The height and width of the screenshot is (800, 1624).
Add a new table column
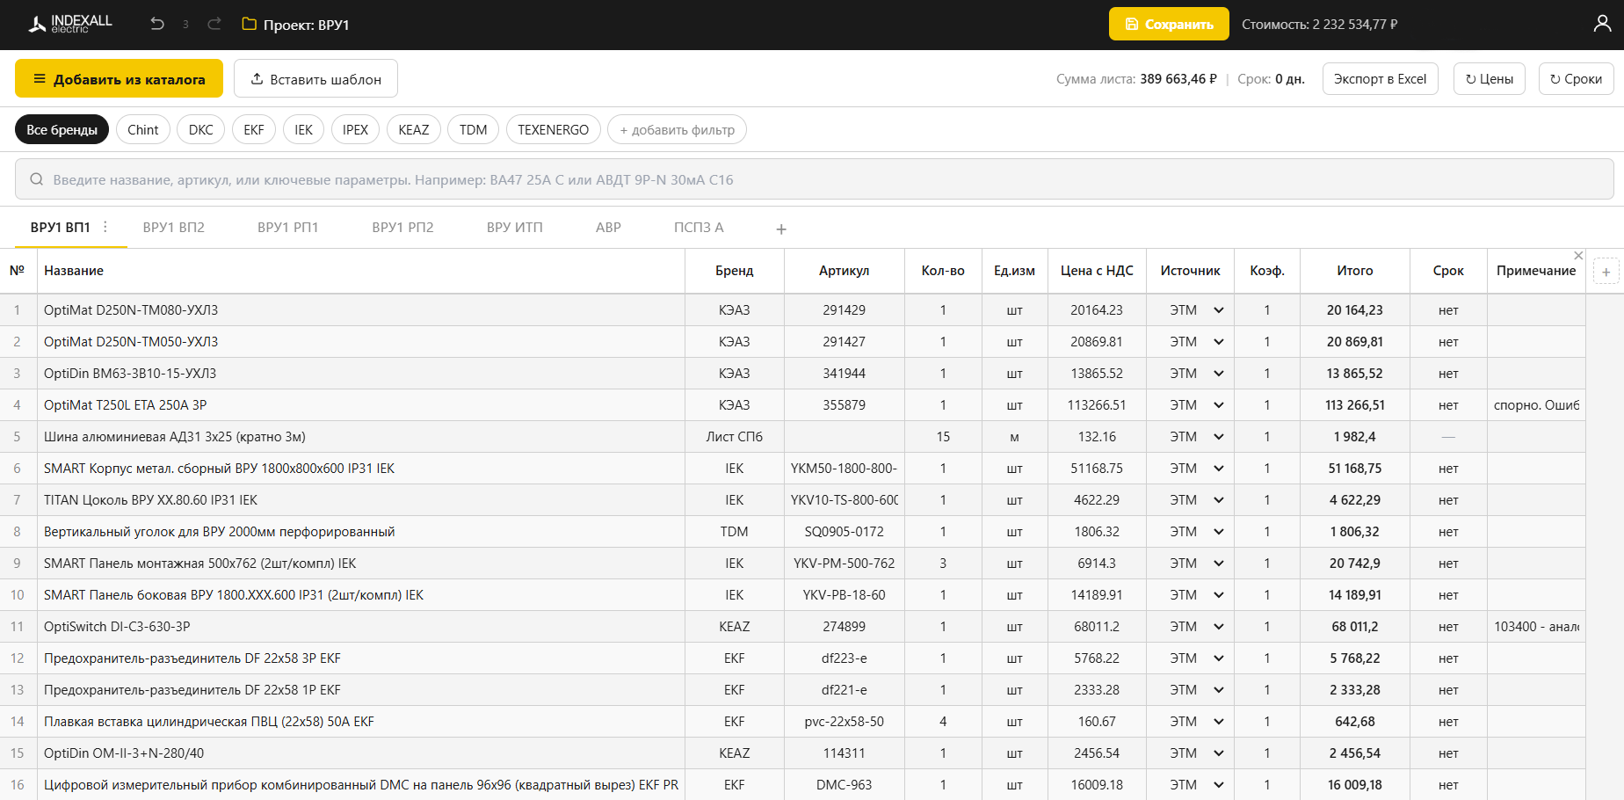click(x=1606, y=272)
